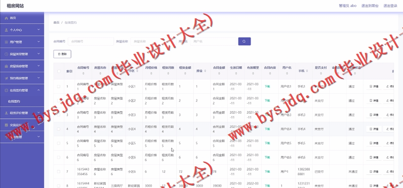Sort by 生效日期 column arrows

236,74
